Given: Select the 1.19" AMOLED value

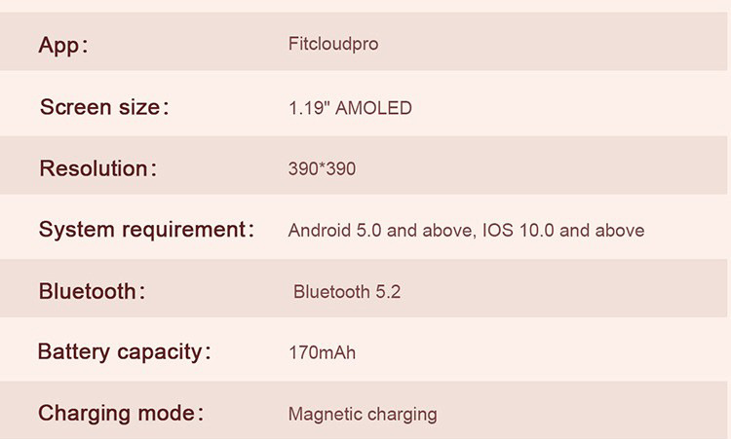Looking at the screenshot, I should (x=350, y=108).
